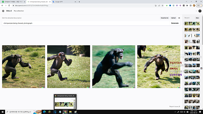
Task: Click the Report issue link
Action: pos(175,106)
